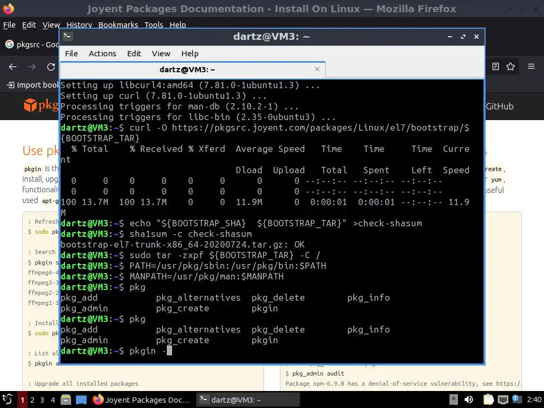Open the terminal Actions menu
The width and height of the screenshot is (544, 408).
point(103,54)
